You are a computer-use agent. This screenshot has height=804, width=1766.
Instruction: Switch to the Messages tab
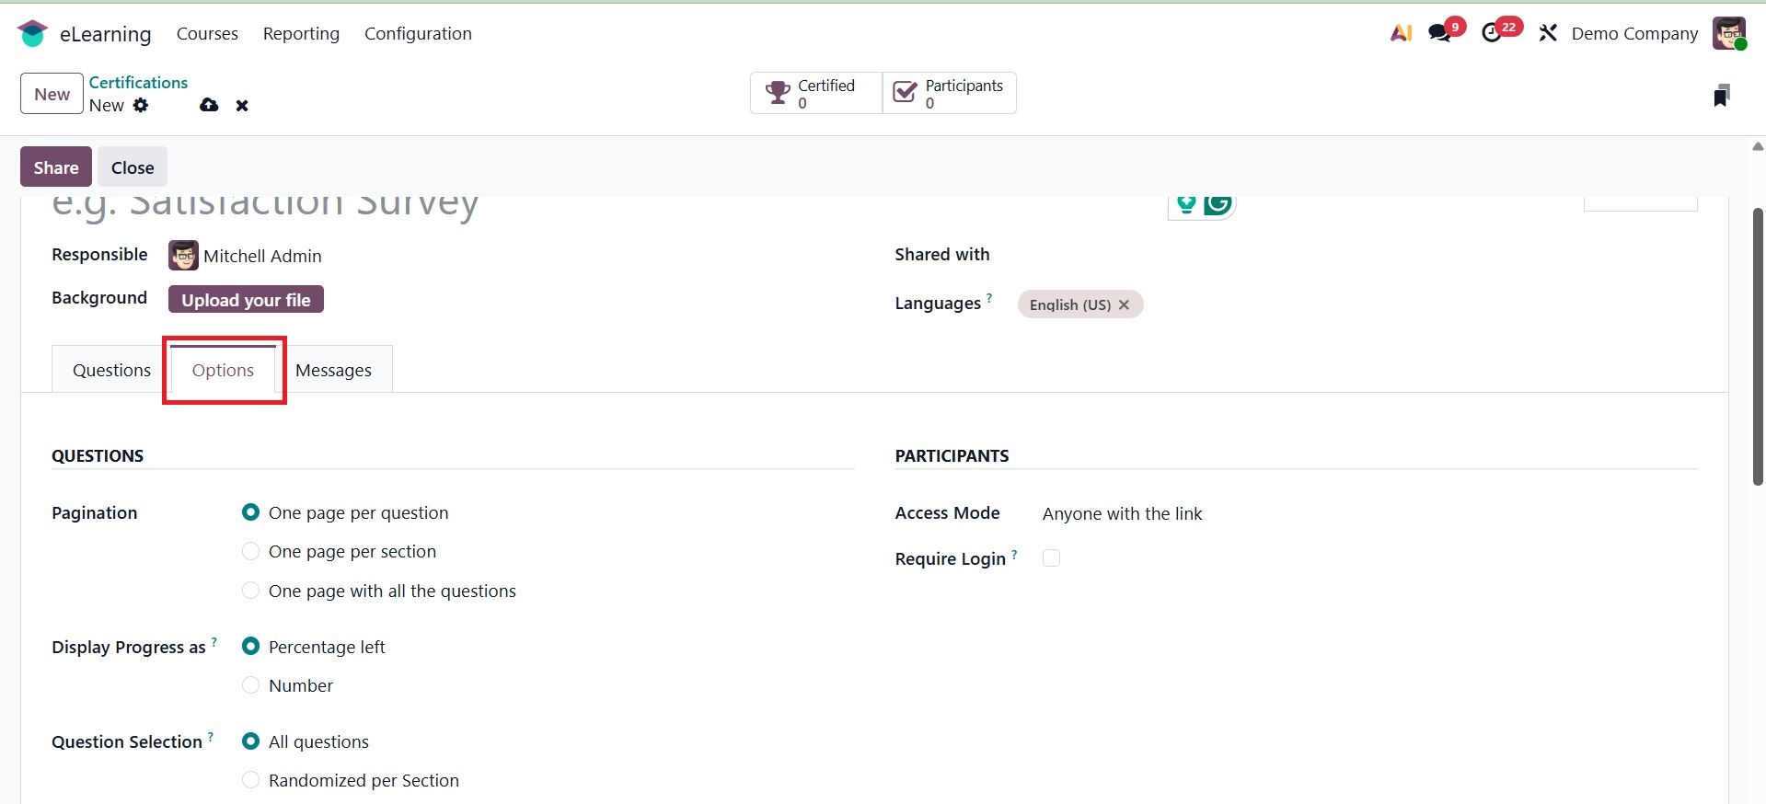(333, 370)
